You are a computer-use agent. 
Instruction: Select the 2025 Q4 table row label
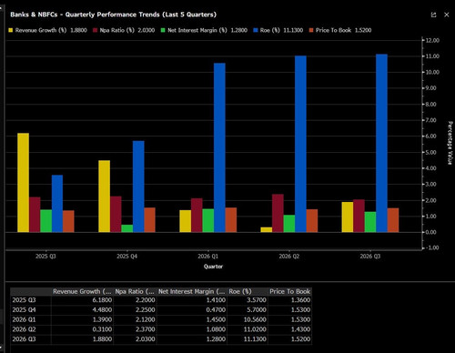[24, 310]
